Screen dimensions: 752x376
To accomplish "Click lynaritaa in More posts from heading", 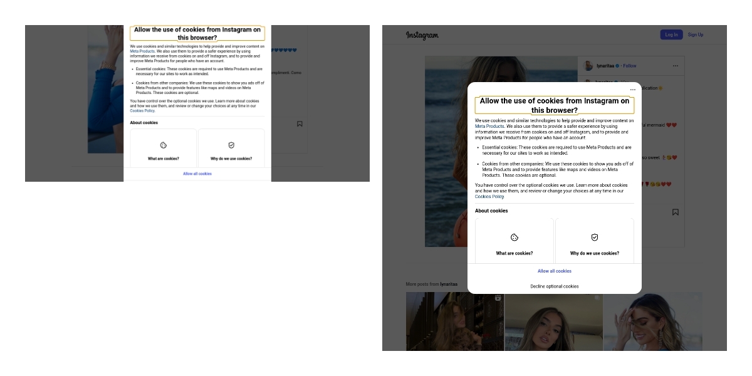I will (x=449, y=285).
